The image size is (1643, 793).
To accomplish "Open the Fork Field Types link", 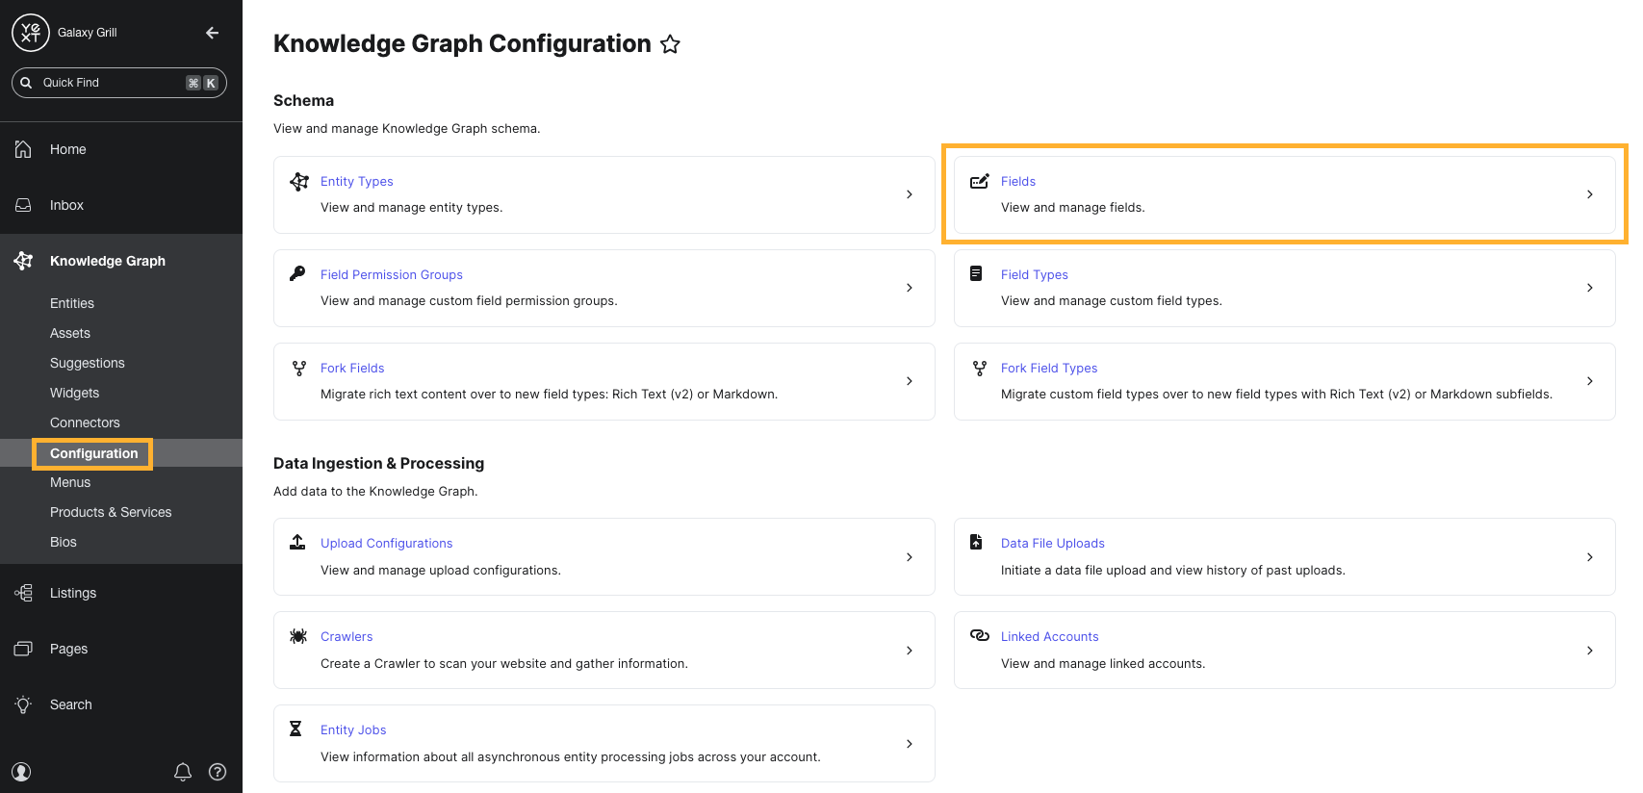I will [1049, 368].
